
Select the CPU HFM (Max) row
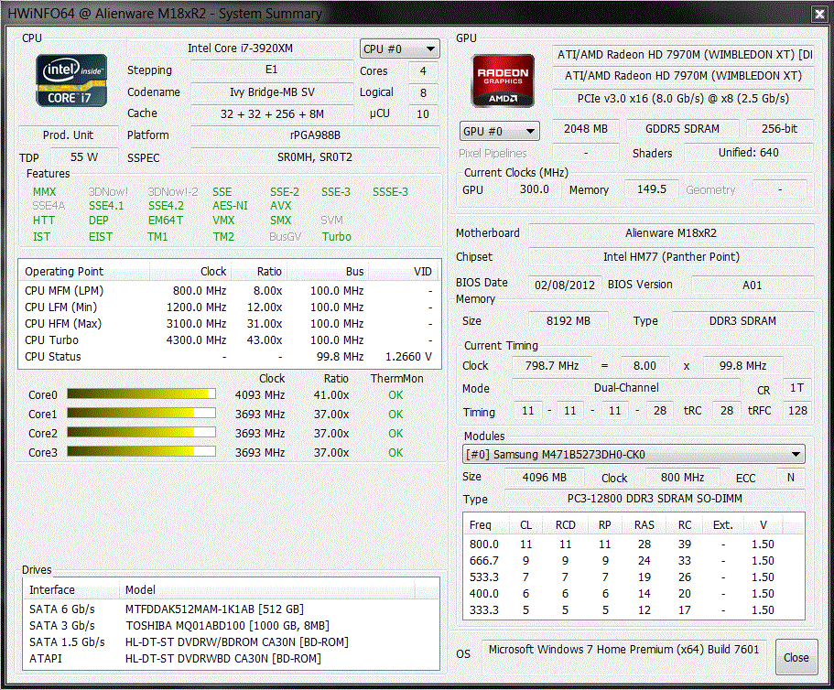tap(230, 324)
